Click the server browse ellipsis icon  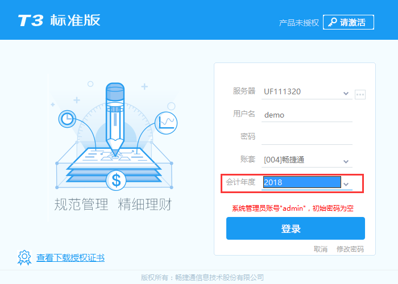tap(360, 95)
